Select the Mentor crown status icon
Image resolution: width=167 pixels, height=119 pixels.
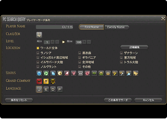108,73
